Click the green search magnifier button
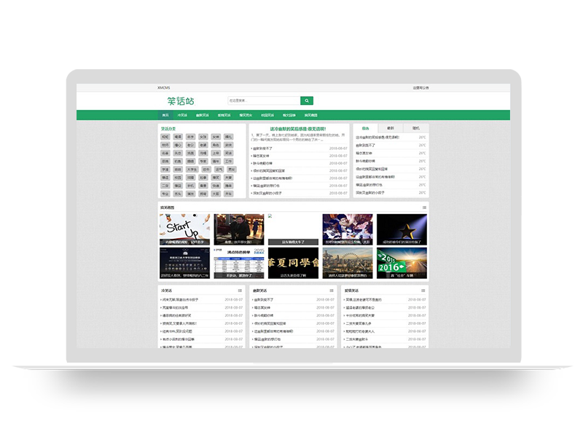This screenshot has height=437, width=583. (x=305, y=99)
